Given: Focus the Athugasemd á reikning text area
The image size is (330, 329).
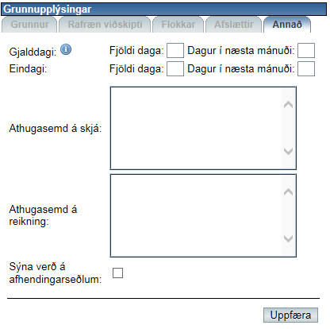Looking at the screenshot, I should point(196,215).
